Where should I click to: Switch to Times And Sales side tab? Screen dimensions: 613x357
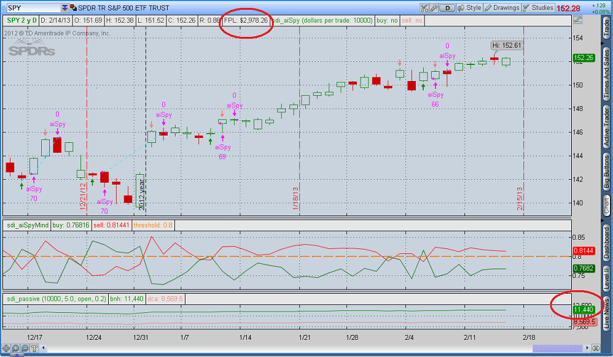pos(606,74)
